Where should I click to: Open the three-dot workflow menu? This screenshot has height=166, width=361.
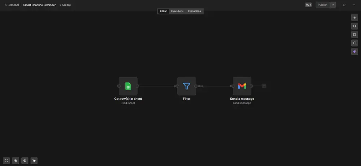[354, 5]
